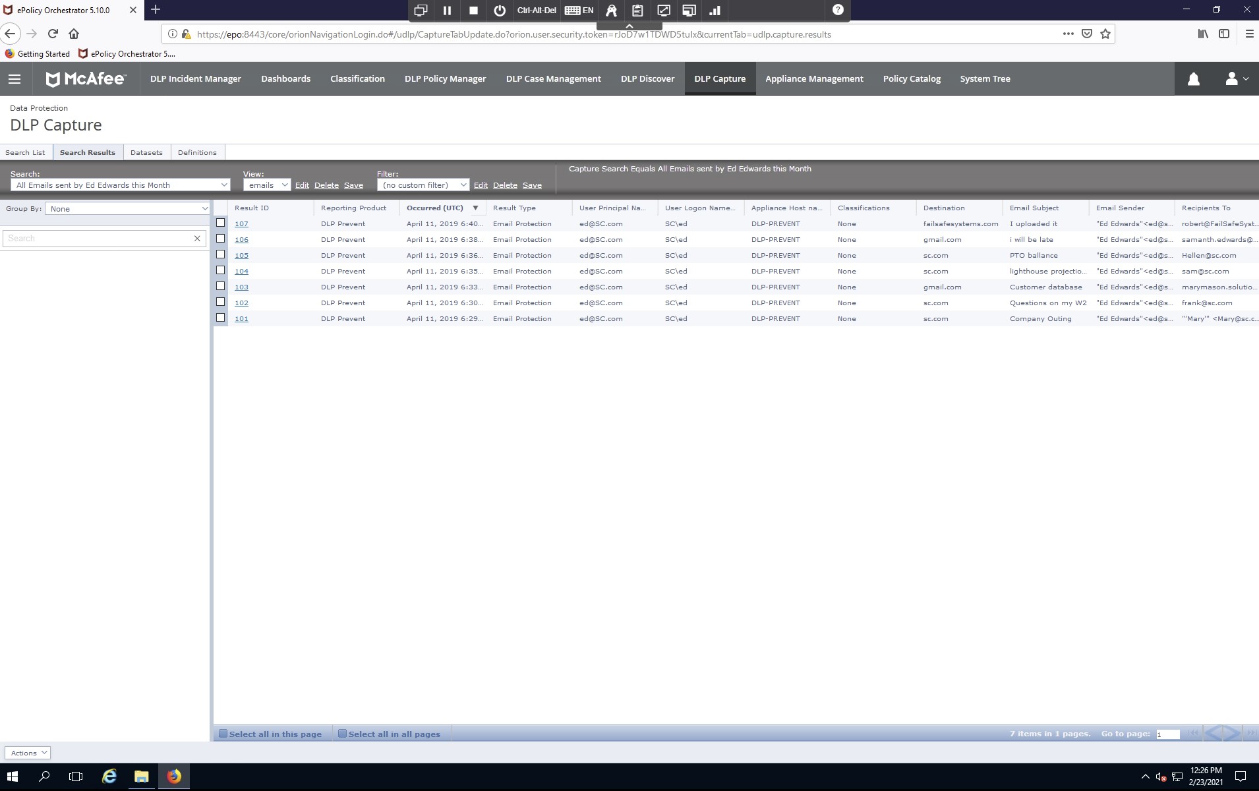This screenshot has width=1259, height=791.
Task: Open Task View on the taskbar
Action: [x=76, y=776]
